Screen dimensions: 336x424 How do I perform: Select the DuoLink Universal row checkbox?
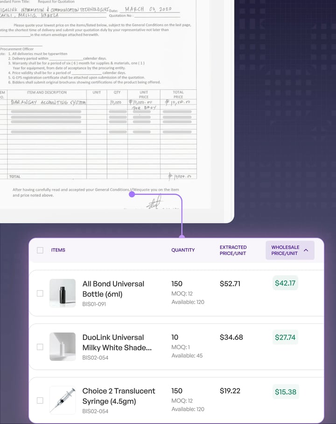pyautogui.click(x=40, y=347)
